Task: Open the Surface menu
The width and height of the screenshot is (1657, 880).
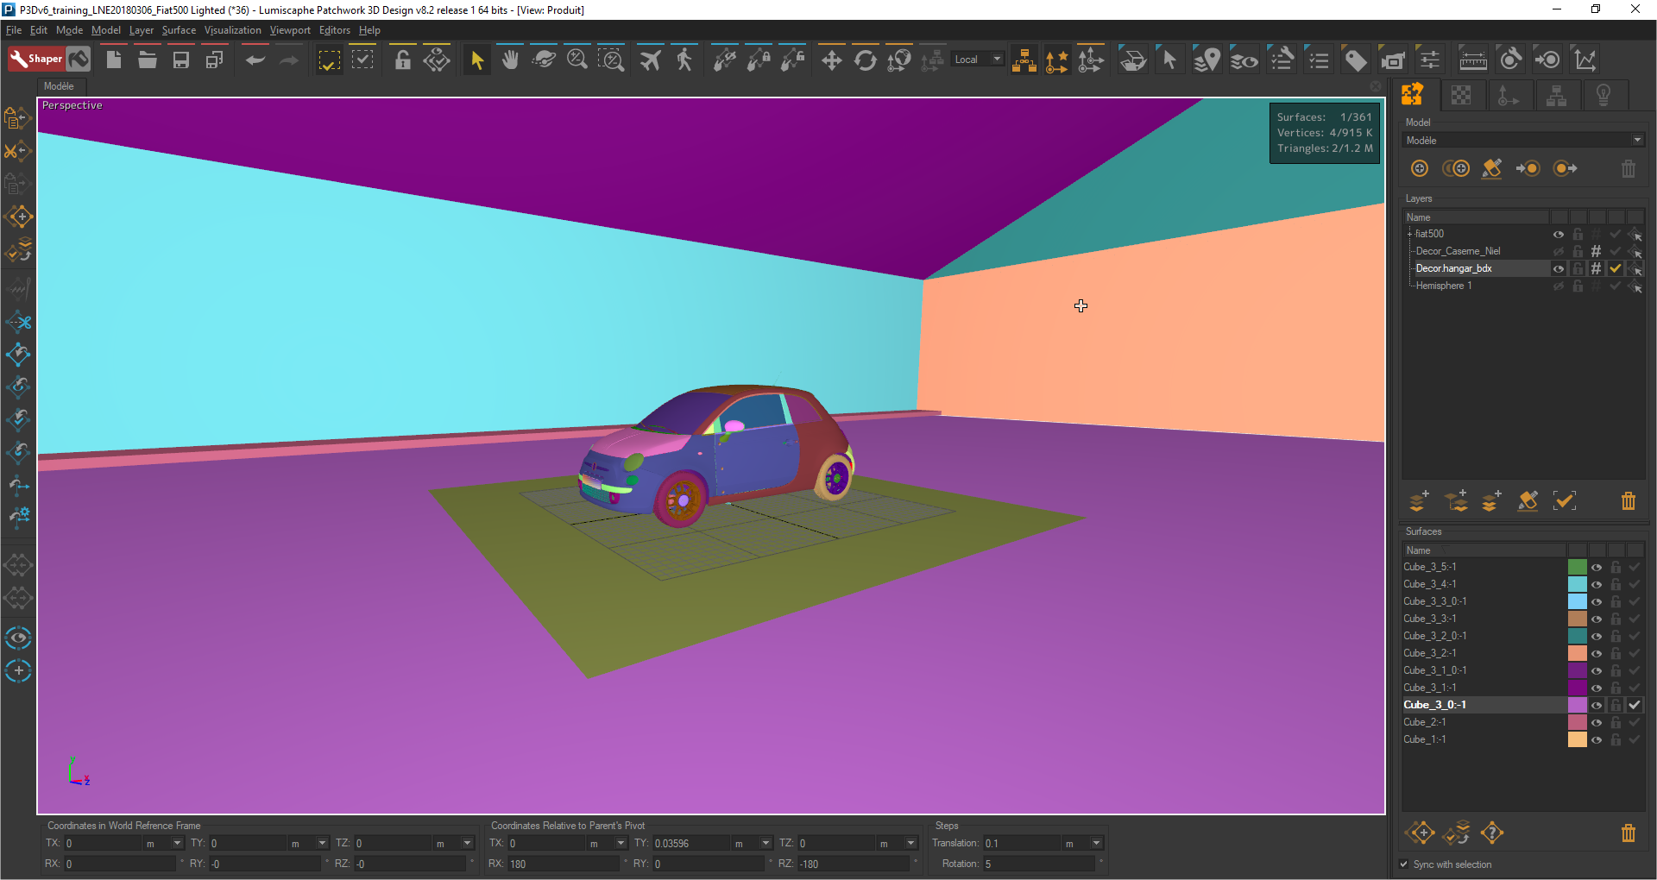Action: (179, 30)
